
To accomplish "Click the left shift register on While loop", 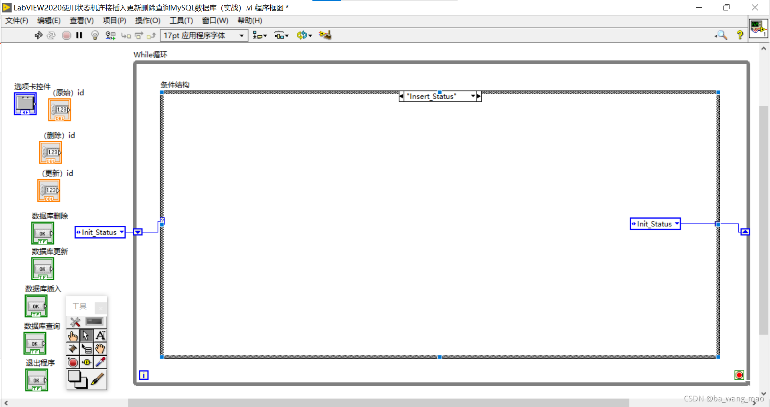I will click(x=138, y=232).
